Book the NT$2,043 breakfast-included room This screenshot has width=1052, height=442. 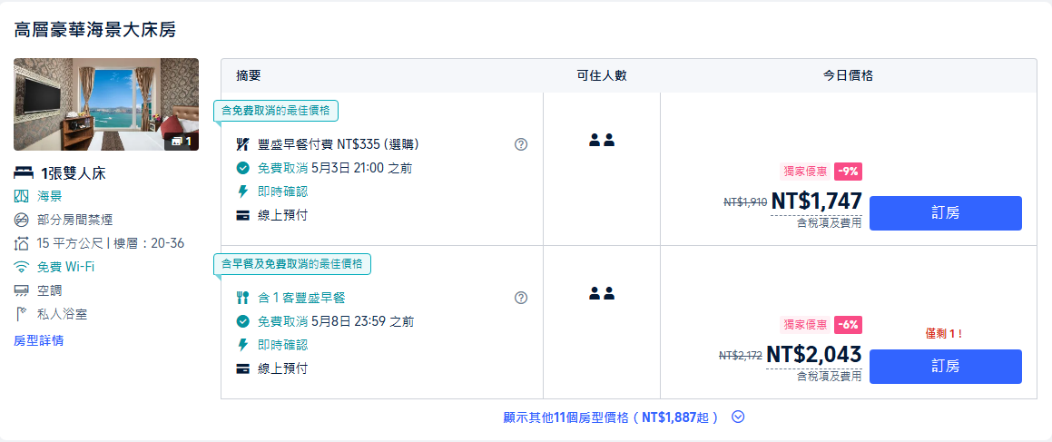pos(945,366)
